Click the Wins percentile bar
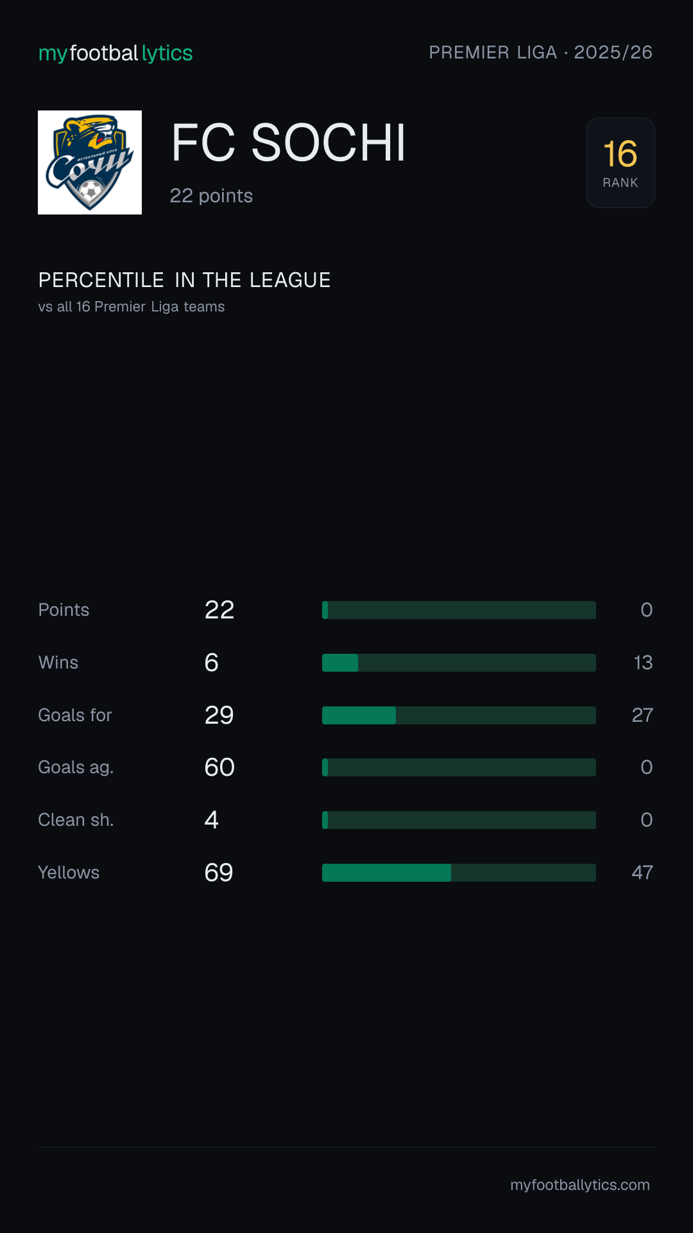The image size is (693, 1233). click(459, 663)
